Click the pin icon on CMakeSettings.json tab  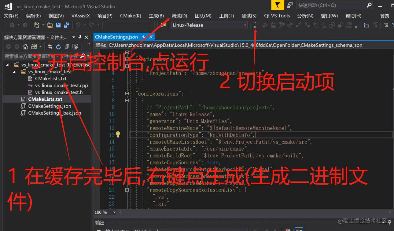144,37
